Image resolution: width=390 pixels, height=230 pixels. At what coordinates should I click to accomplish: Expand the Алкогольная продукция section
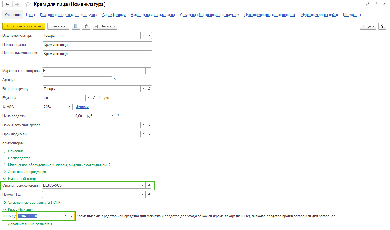27,172
